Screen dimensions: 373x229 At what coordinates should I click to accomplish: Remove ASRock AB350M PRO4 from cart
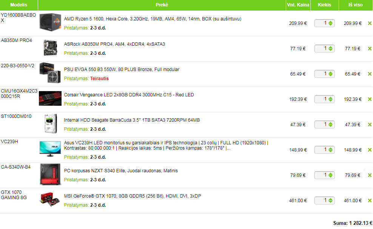coord(370,49)
